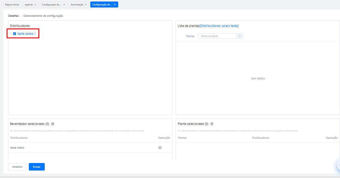Click the chevron after teste solarz
Screen dimensions: 340x178
(x=35, y=34)
